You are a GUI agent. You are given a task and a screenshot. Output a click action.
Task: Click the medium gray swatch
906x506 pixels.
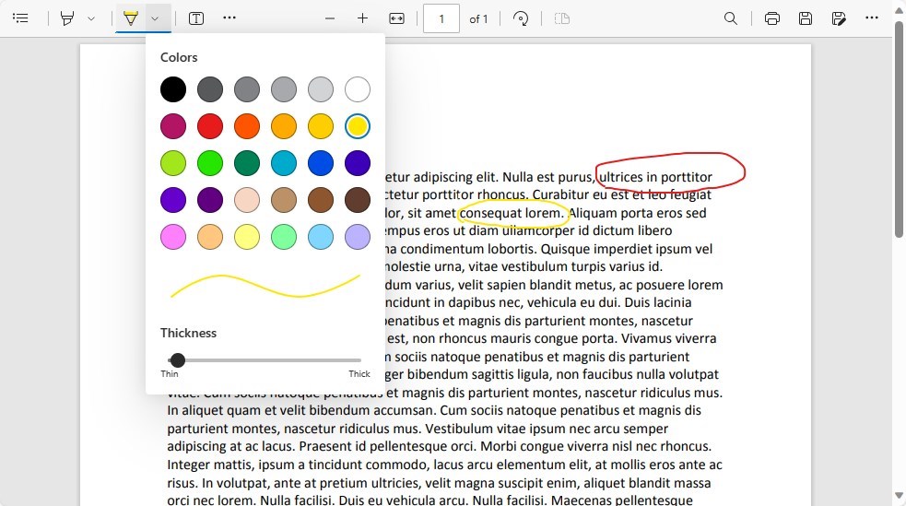tap(247, 89)
